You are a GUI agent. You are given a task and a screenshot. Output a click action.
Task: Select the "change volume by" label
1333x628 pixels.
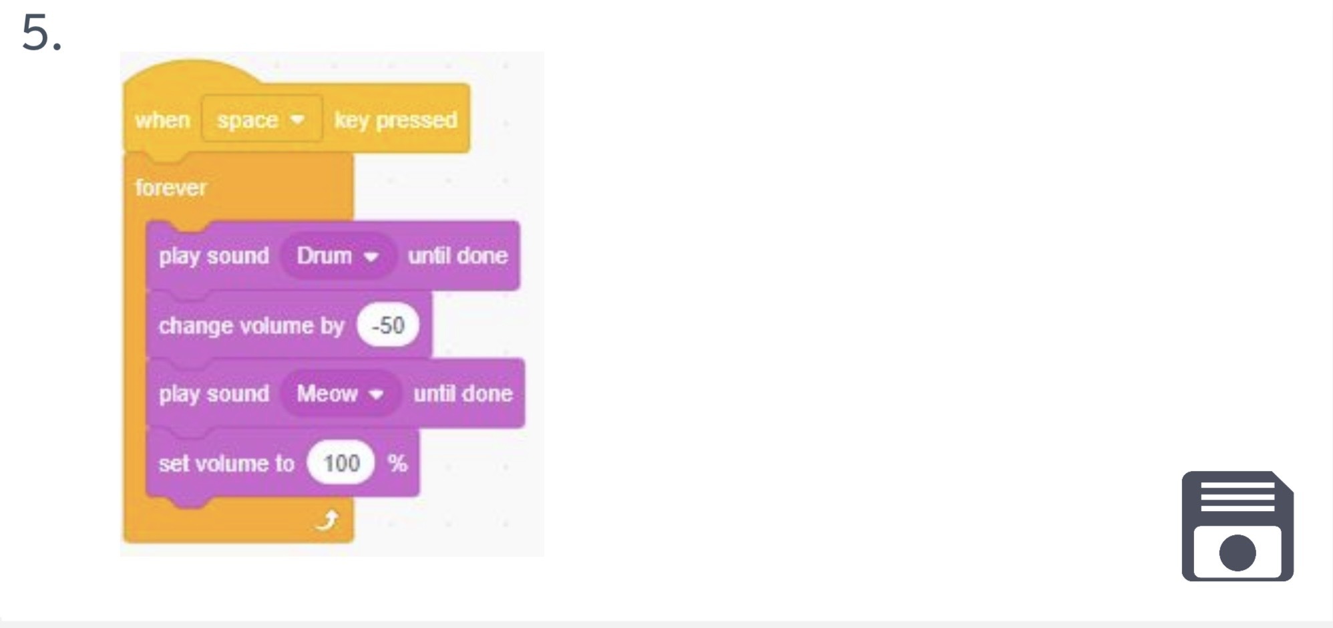(x=251, y=325)
